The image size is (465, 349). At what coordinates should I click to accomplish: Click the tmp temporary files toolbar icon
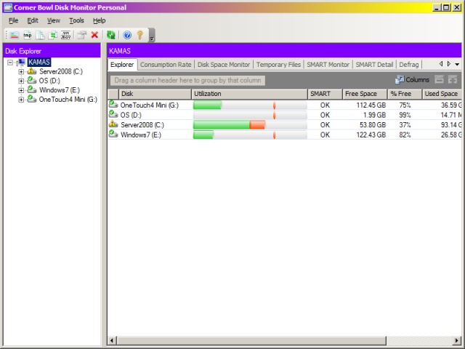28,35
